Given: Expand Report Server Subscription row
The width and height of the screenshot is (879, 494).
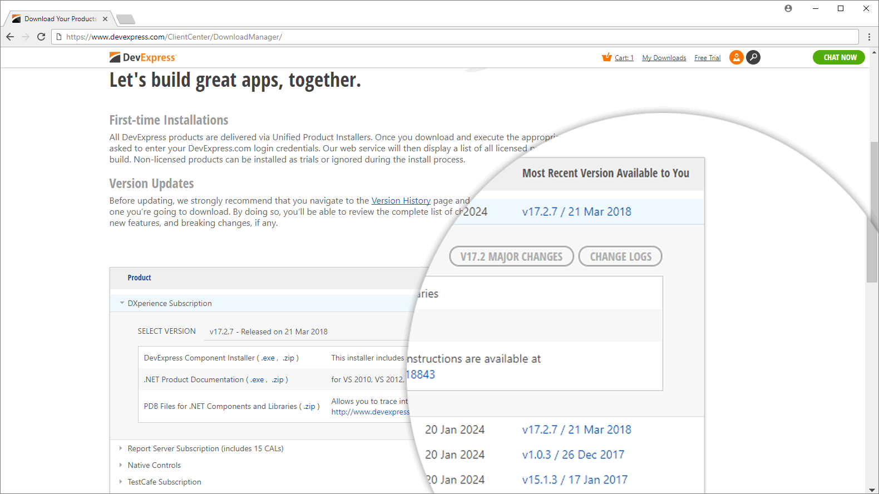Looking at the screenshot, I should coord(121,448).
